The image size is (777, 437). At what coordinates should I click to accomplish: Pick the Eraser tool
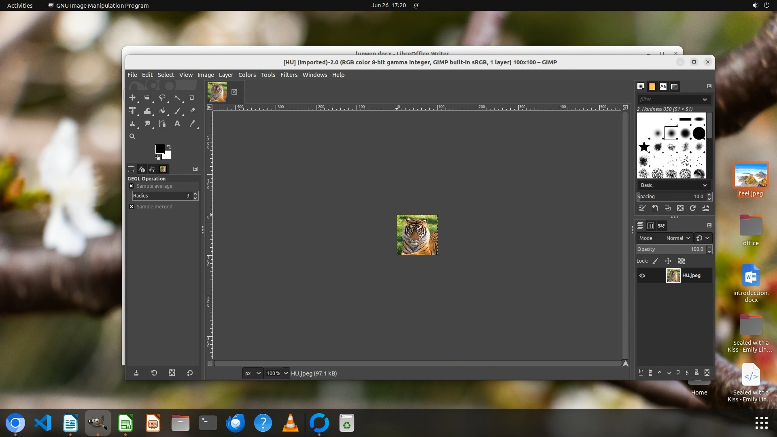[x=192, y=110]
